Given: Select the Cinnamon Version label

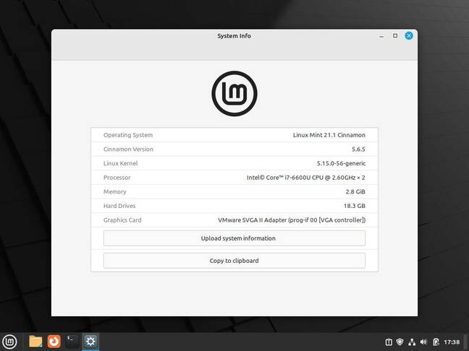Looking at the screenshot, I should [x=128, y=149].
